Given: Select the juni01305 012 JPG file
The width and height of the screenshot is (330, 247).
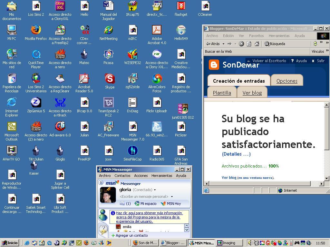Looking at the screenshot, I should (183, 111).
